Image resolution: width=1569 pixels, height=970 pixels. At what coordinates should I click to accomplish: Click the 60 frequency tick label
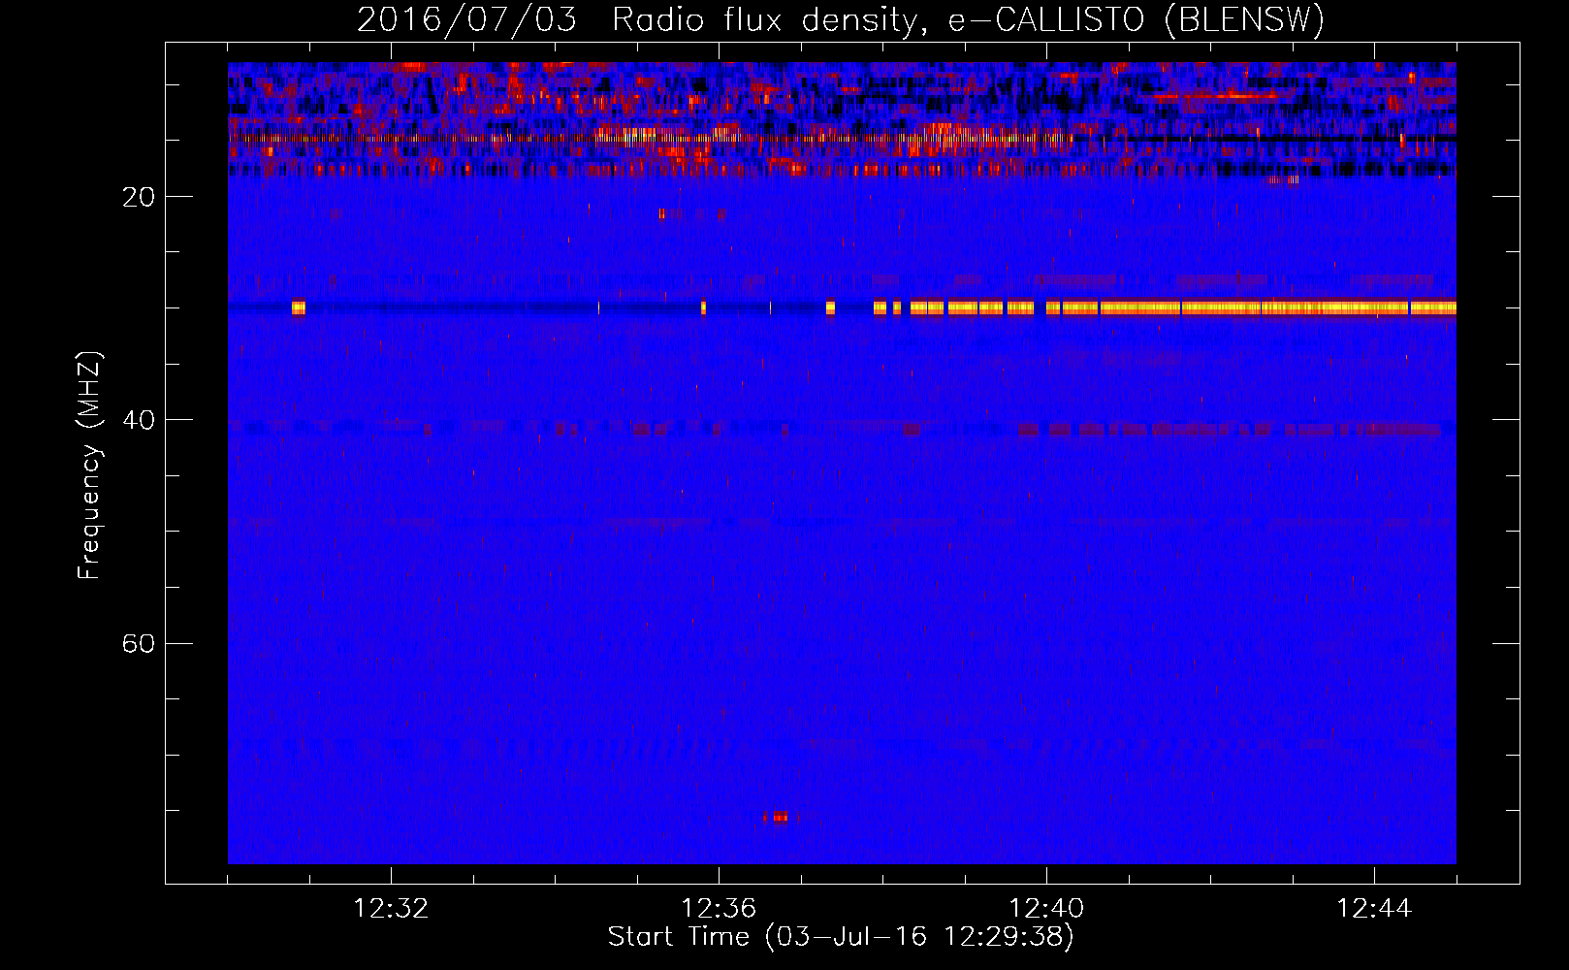point(139,643)
